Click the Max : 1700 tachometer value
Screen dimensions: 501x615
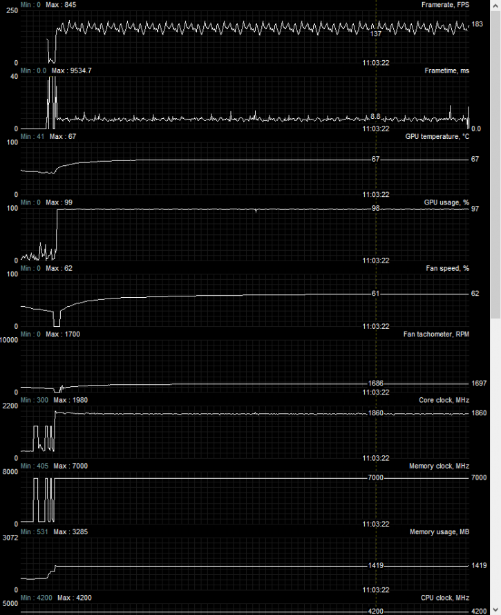tap(63, 334)
